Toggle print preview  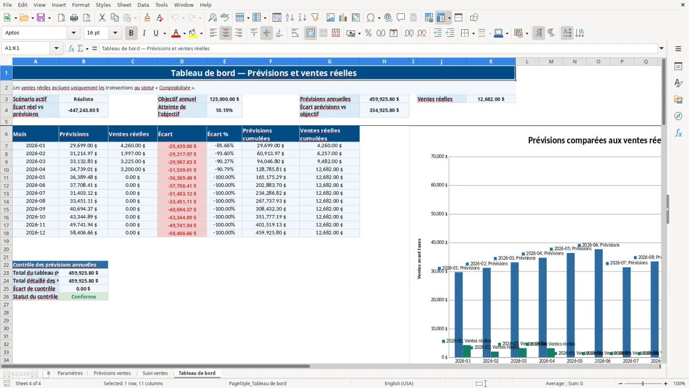pyautogui.click(x=86, y=18)
